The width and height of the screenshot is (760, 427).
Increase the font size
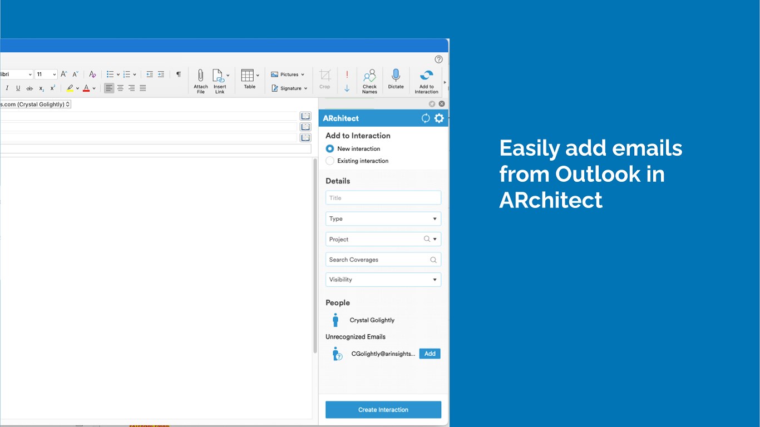(x=64, y=74)
